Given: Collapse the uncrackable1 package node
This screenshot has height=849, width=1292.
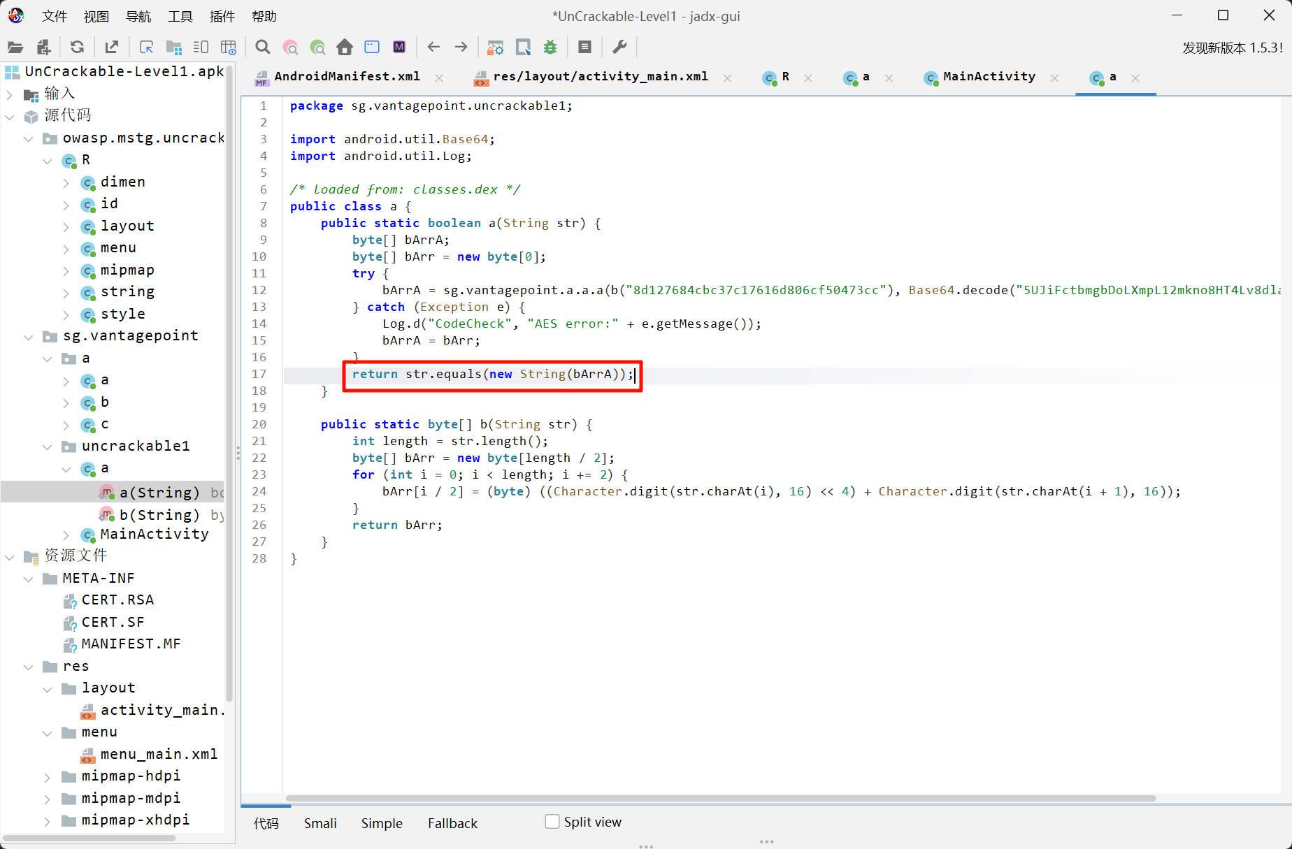Looking at the screenshot, I should tap(48, 447).
